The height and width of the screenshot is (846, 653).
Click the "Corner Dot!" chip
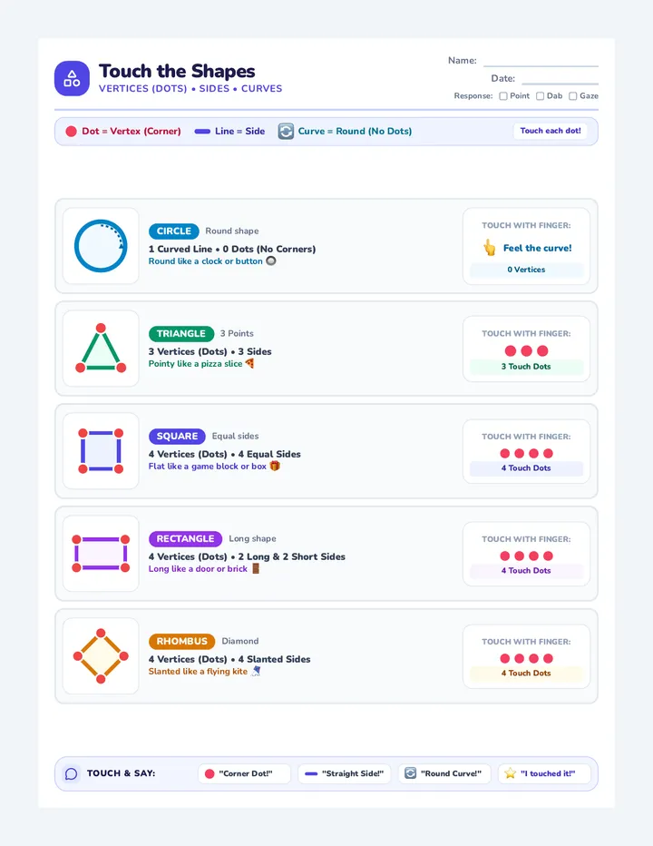pos(244,773)
